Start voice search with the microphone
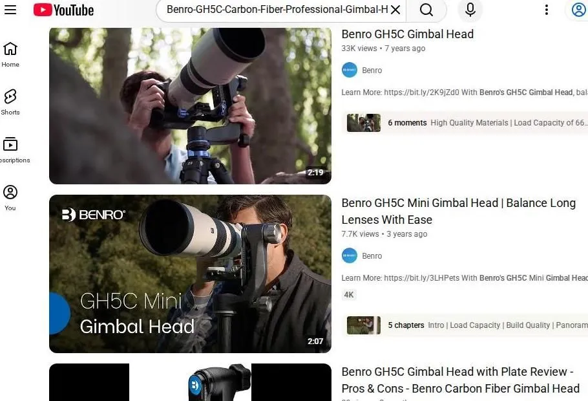Viewport: 588px width, 401px height. coord(470,10)
